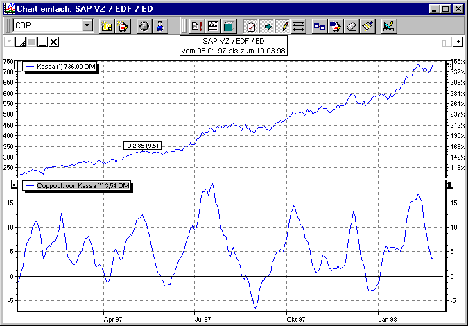Click the paintbrush tool icon
The image size is (468, 326).
[367, 26]
